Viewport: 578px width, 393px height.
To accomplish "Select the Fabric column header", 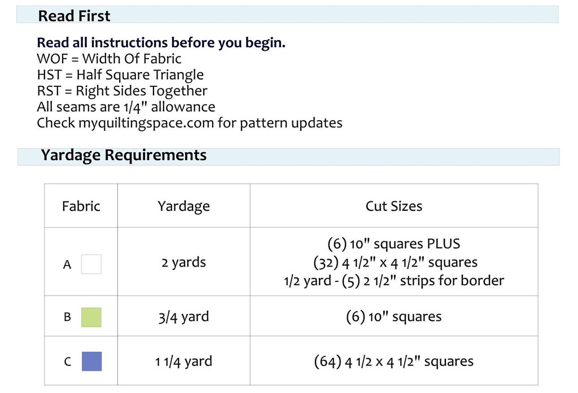I will click(81, 206).
